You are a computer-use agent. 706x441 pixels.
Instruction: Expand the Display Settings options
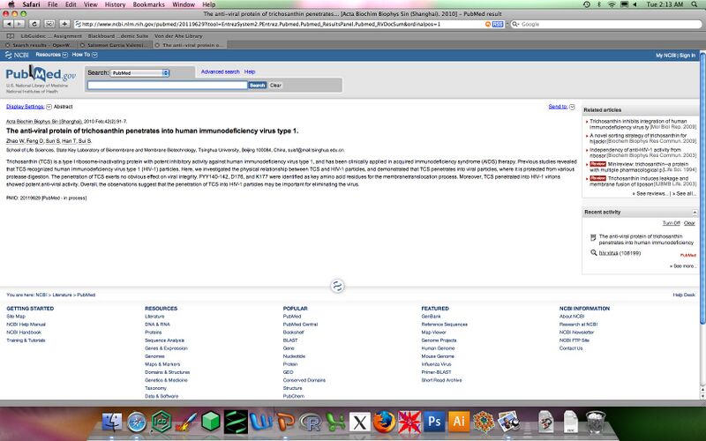(25, 106)
